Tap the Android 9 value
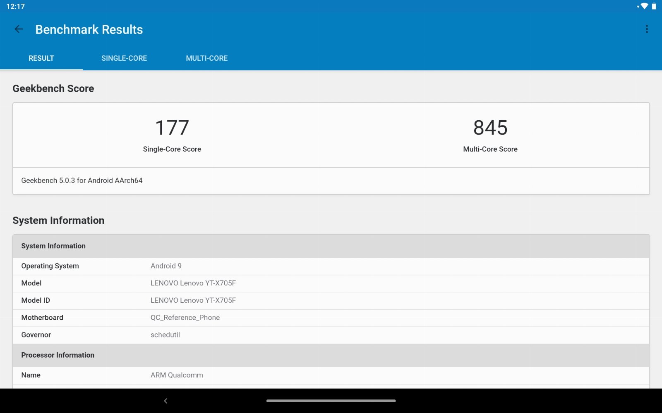The height and width of the screenshot is (413, 662). (x=166, y=266)
